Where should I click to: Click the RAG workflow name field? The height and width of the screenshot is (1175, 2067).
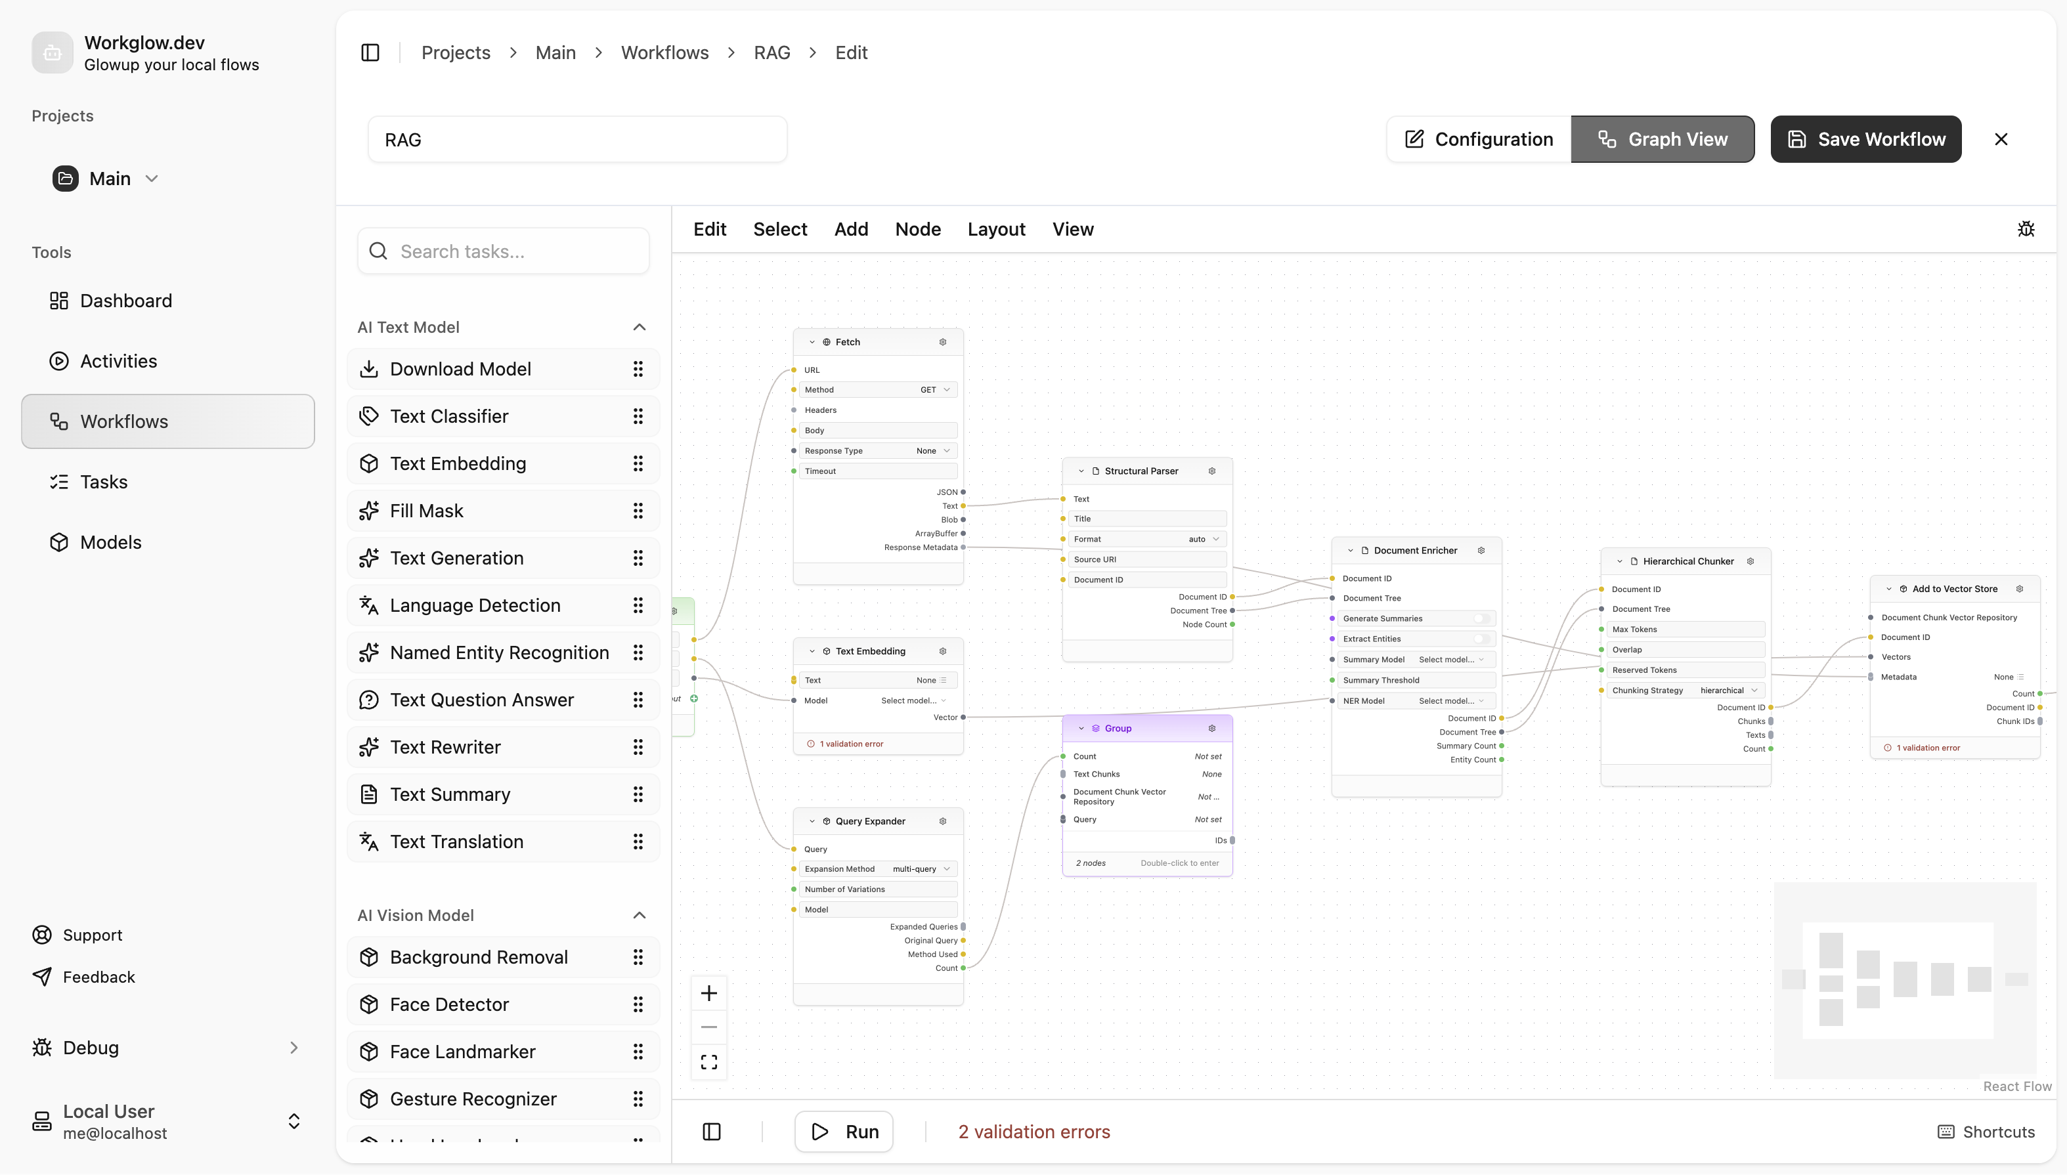(x=577, y=140)
